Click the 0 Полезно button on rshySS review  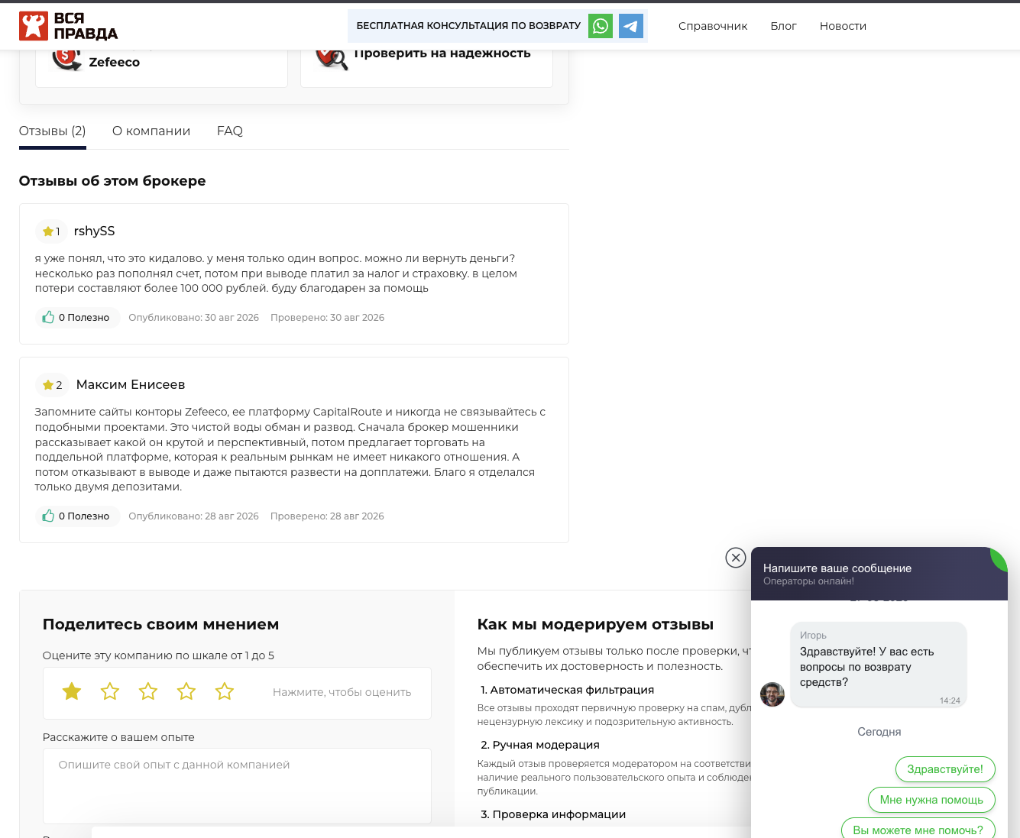coord(77,317)
